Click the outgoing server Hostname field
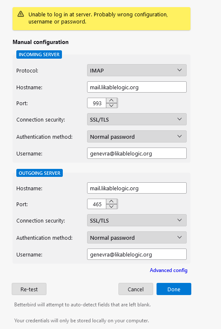The image size is (221, 329). tap(137, 188)
